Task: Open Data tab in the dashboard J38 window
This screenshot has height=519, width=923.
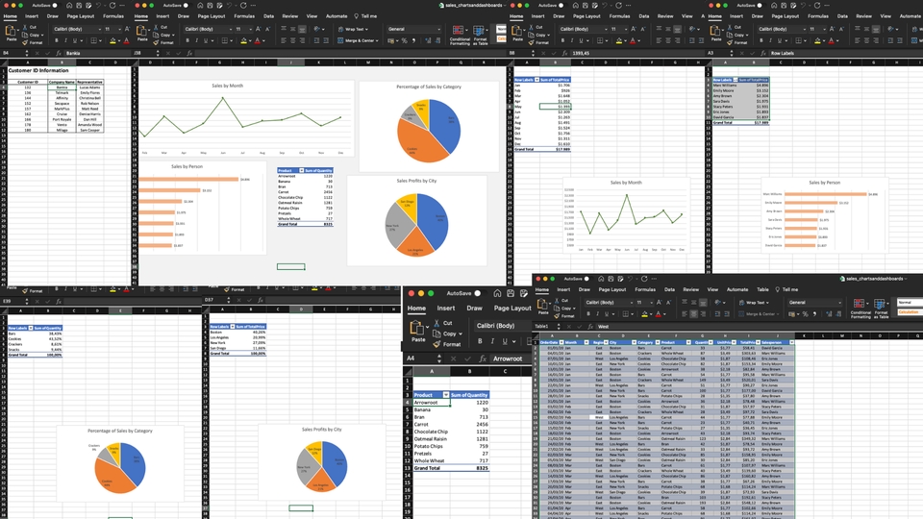Action: (x=268, y=16)
